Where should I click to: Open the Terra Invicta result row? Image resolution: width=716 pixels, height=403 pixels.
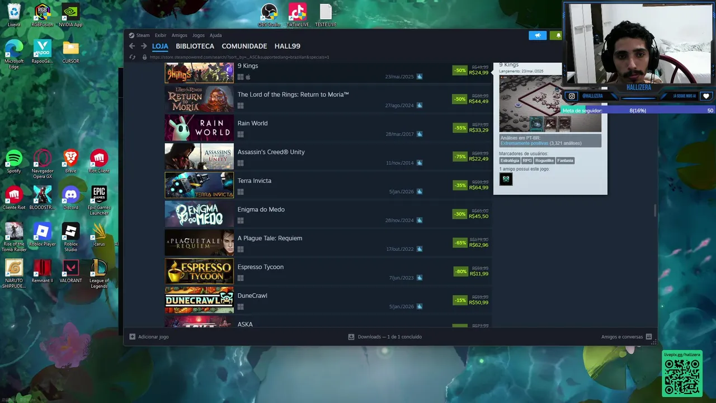point(328,185)
